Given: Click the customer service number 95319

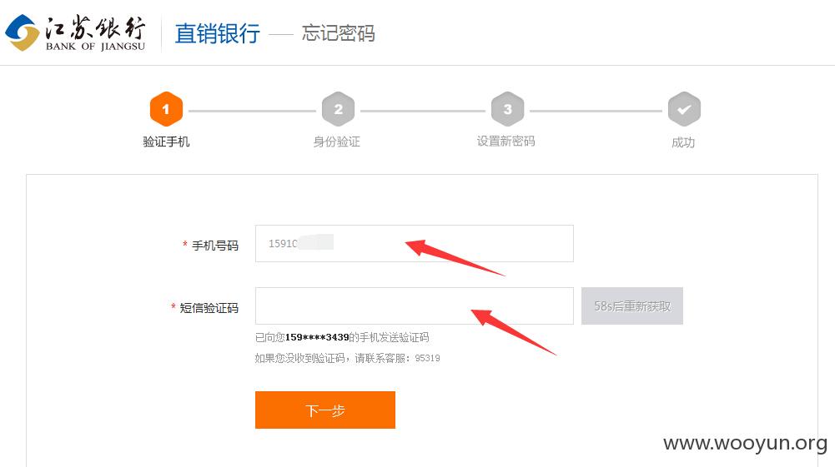Looking at the screenshot, I should coord(428,358).
